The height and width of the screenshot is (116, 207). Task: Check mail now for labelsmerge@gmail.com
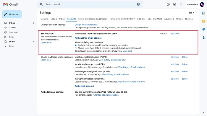click(118, 60)
